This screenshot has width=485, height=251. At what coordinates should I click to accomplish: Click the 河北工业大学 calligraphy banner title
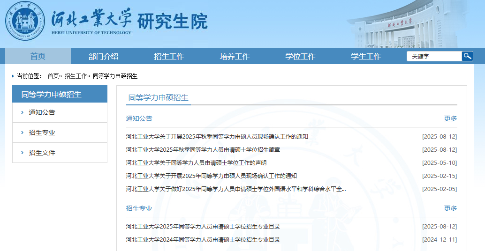click(x=91, y=19)
